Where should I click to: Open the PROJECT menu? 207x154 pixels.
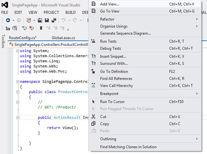51,12
